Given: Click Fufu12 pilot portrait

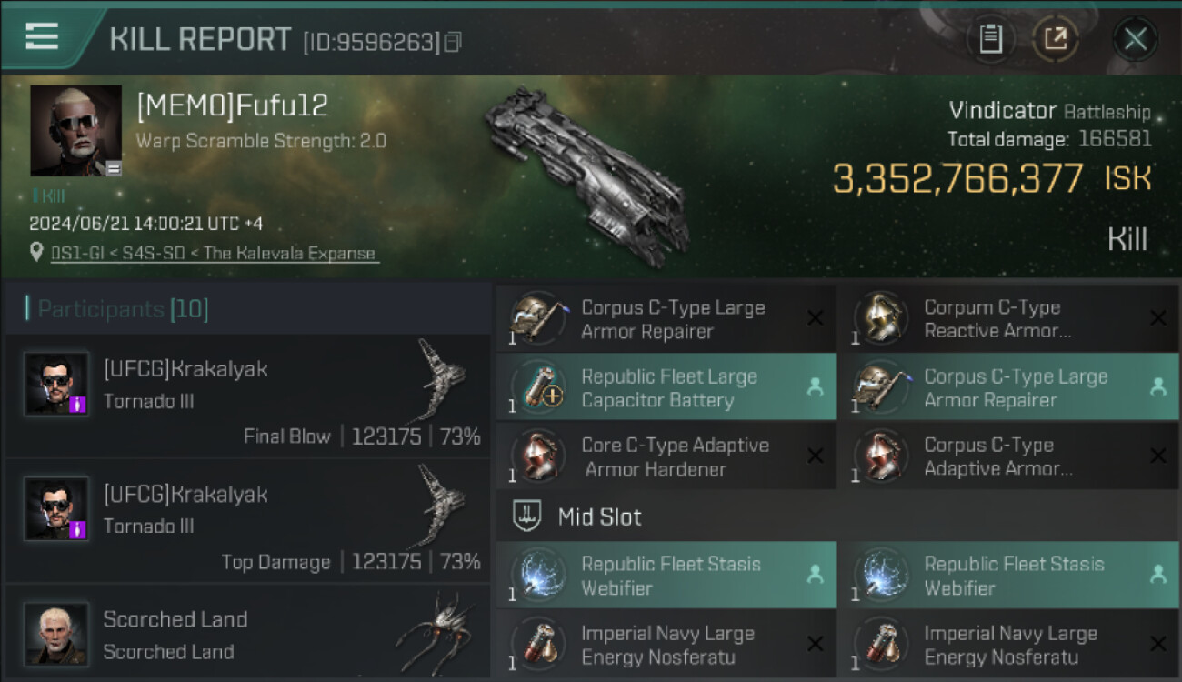Looking at the screenshot, I should (x=76, y=131).
